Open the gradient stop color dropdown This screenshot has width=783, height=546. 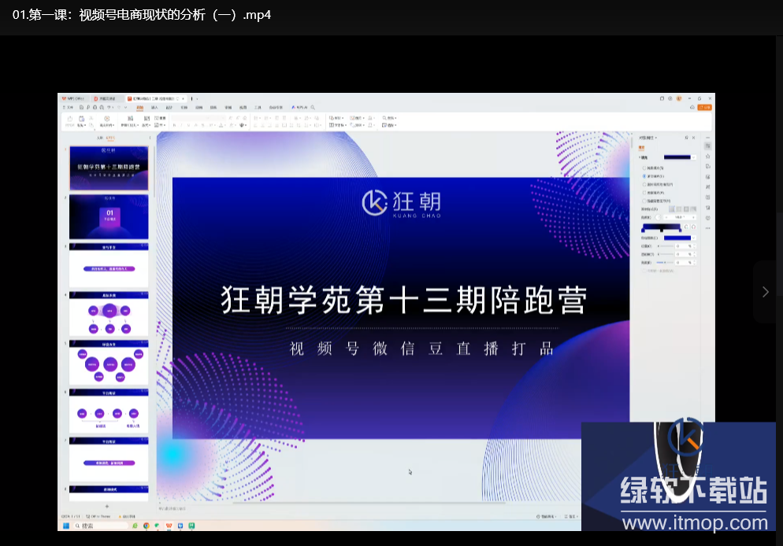695,238
